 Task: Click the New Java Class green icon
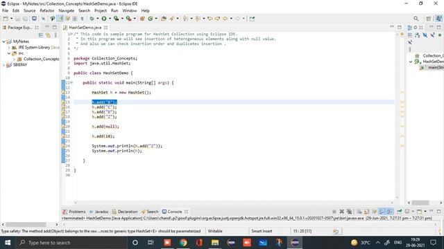click(151, 19)
